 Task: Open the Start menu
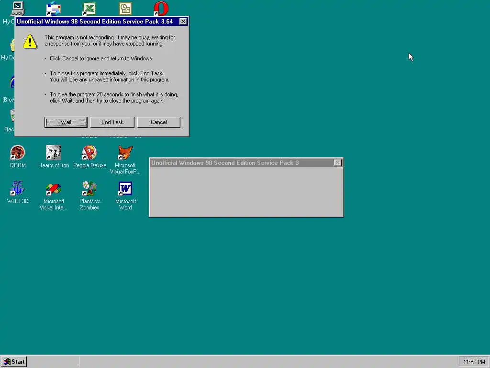click(x=14, y=362)
